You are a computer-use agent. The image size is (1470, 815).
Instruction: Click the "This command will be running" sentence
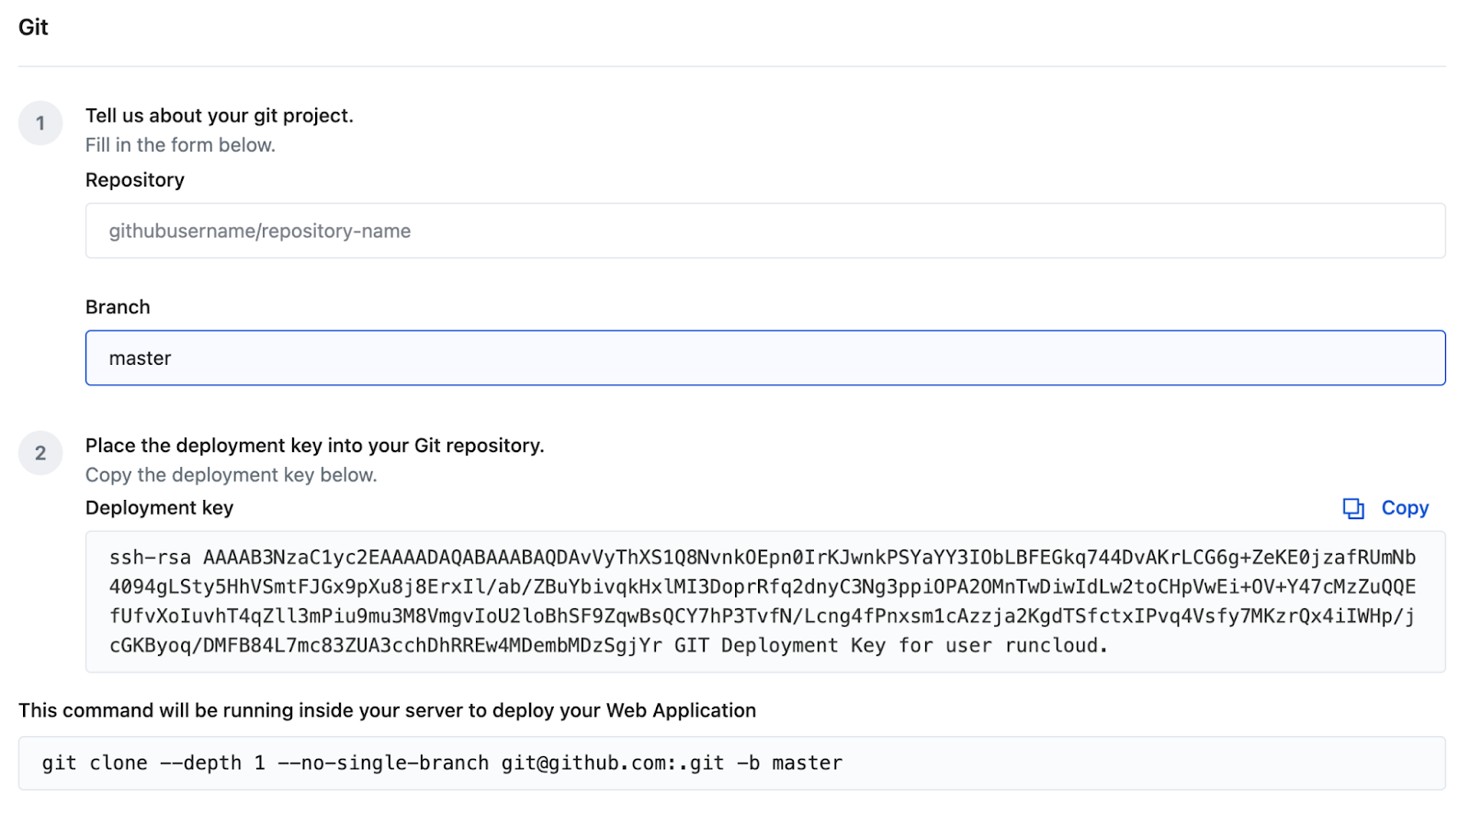point(388,710)
